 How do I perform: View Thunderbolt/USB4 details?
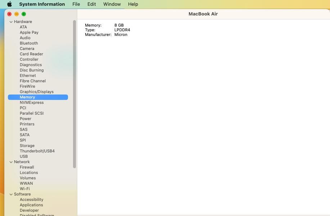(x=37, y=151)
